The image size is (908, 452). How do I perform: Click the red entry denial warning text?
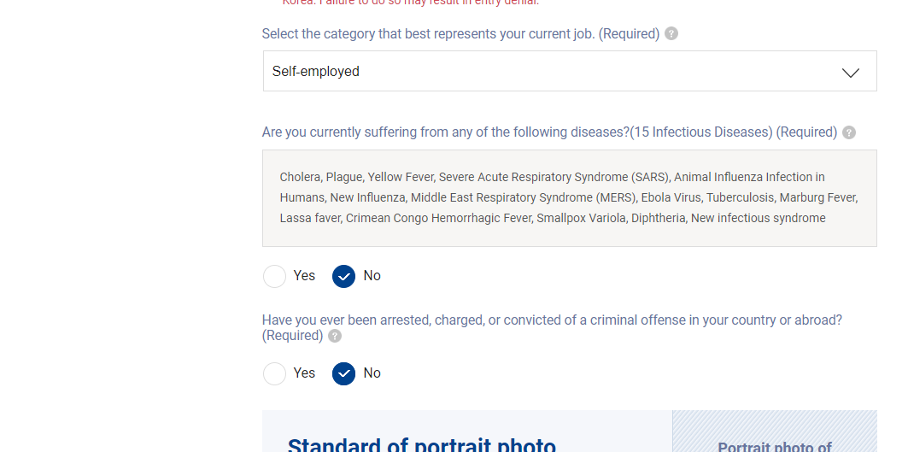411,3
